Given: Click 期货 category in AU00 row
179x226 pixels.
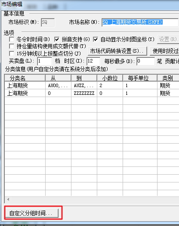Looking at the screenshot, I should 168,86.
